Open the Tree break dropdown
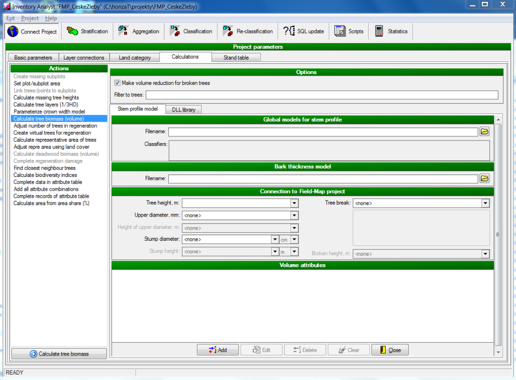This screenshot has height=380, width=516. click(485, 203)
